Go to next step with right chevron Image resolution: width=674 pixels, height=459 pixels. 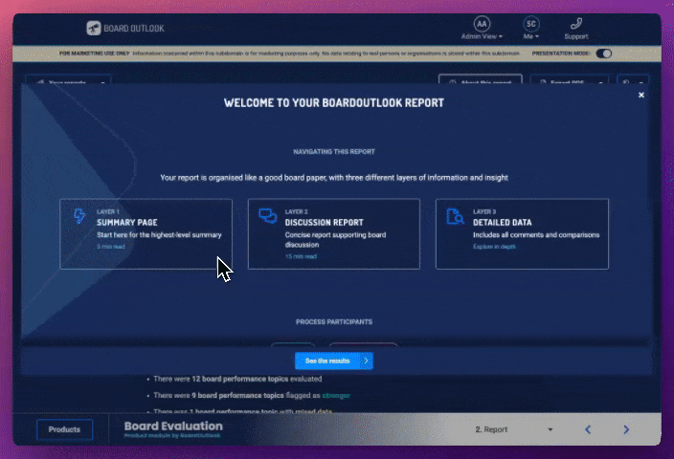[626, 429]
